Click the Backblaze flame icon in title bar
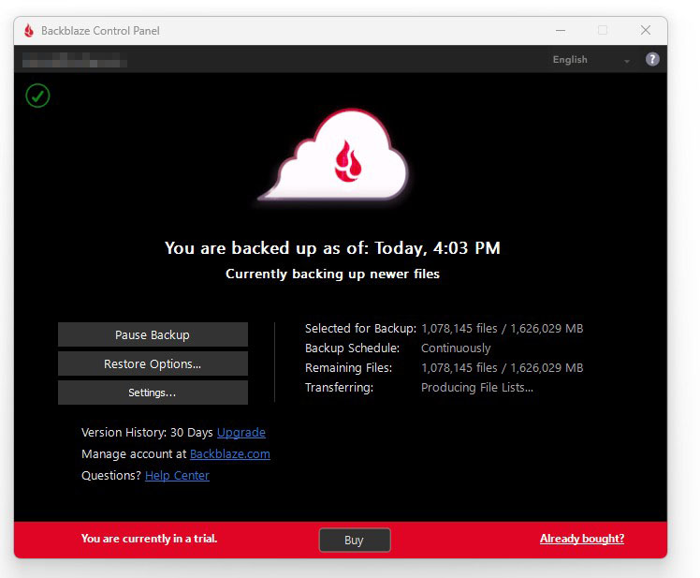This screenshot has height=578, width=700. click(29, 30)
